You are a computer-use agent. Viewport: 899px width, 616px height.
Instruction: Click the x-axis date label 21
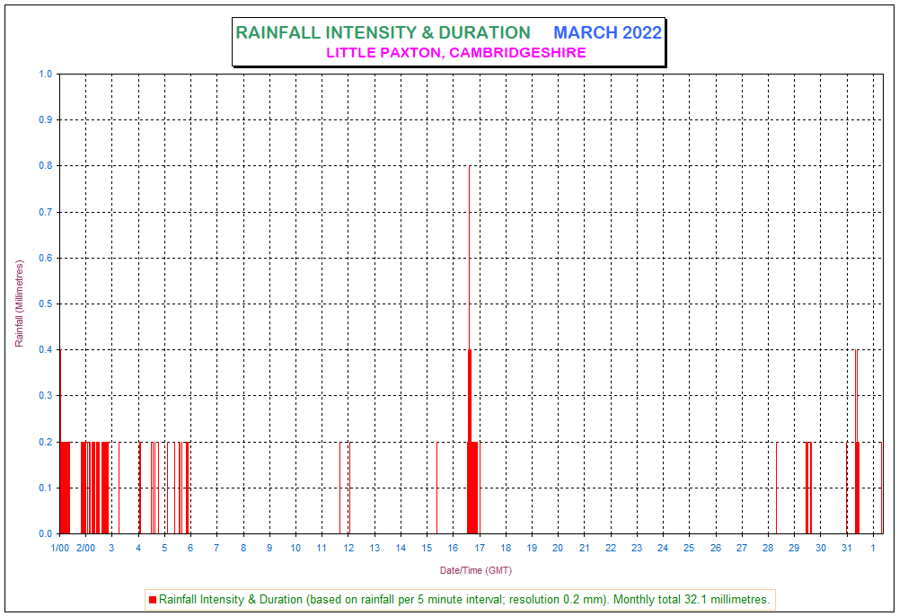pos(585,548)
